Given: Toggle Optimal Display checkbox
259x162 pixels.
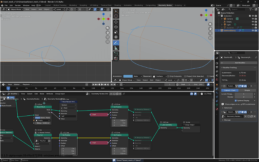Looking at the screenshot, I should point(236,101).
